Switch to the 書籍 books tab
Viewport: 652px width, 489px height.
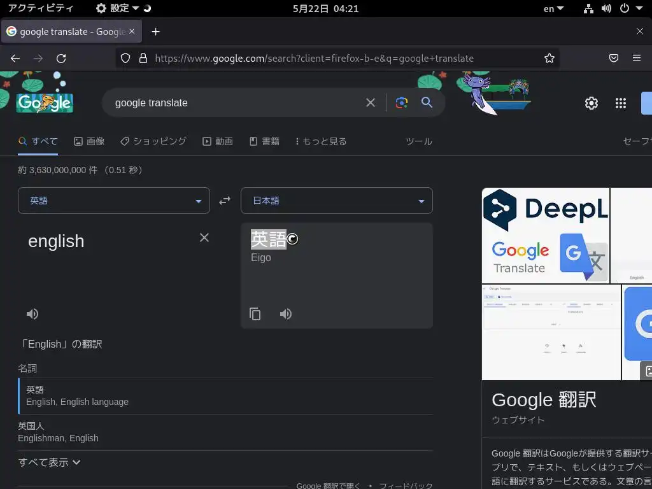pyautogui.click(x=264, y=141)
